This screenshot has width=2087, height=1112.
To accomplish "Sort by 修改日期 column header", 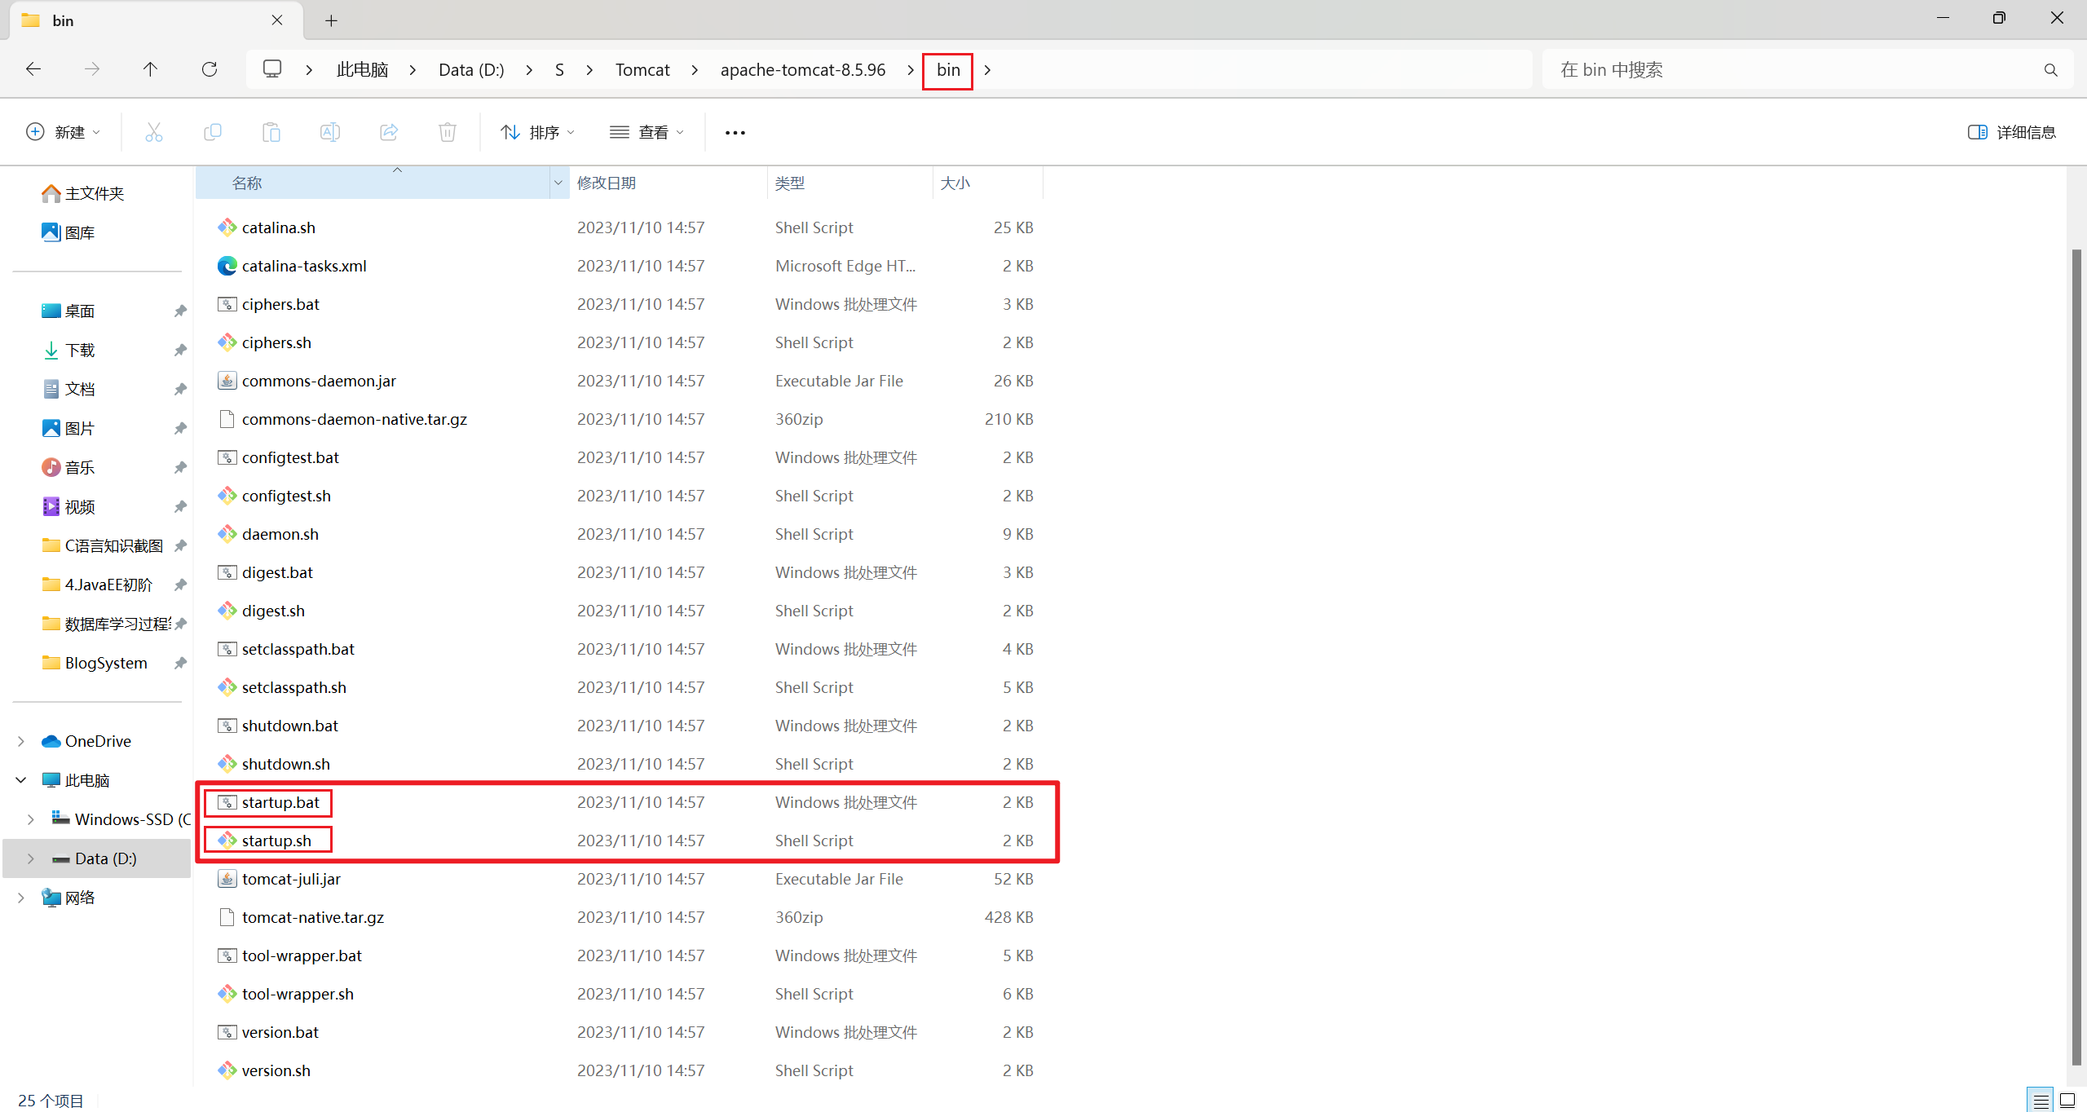I will coord(668,183).
